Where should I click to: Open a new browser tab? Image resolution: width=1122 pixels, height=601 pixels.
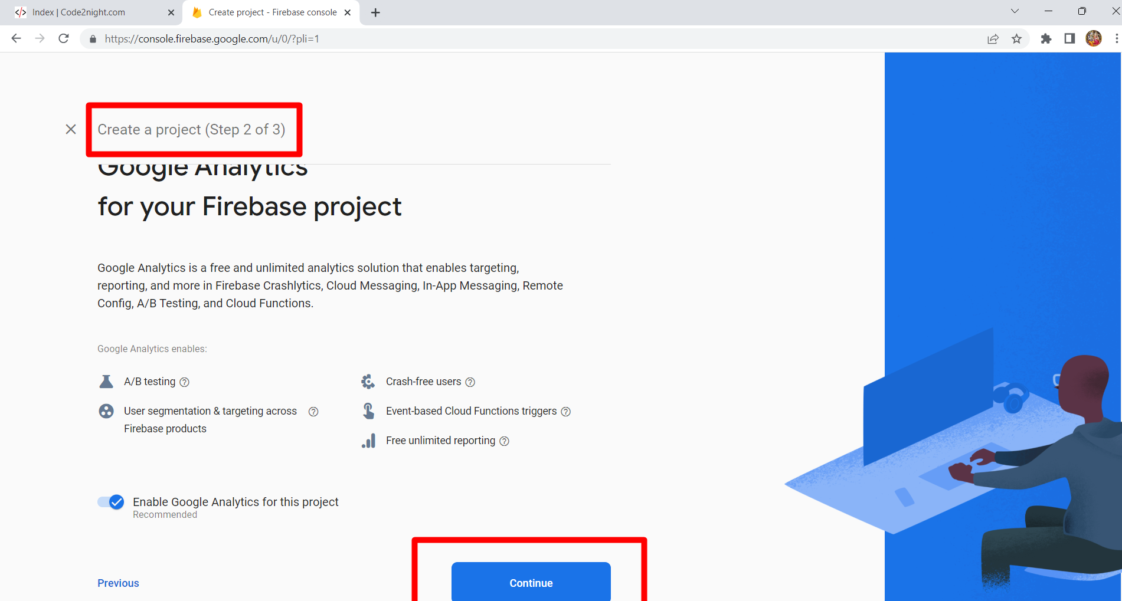[x=375, y=12]
